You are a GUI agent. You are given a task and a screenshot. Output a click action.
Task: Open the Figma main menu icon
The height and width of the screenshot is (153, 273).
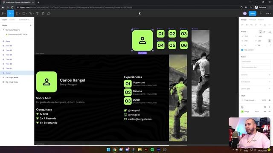tap(3, 14)
